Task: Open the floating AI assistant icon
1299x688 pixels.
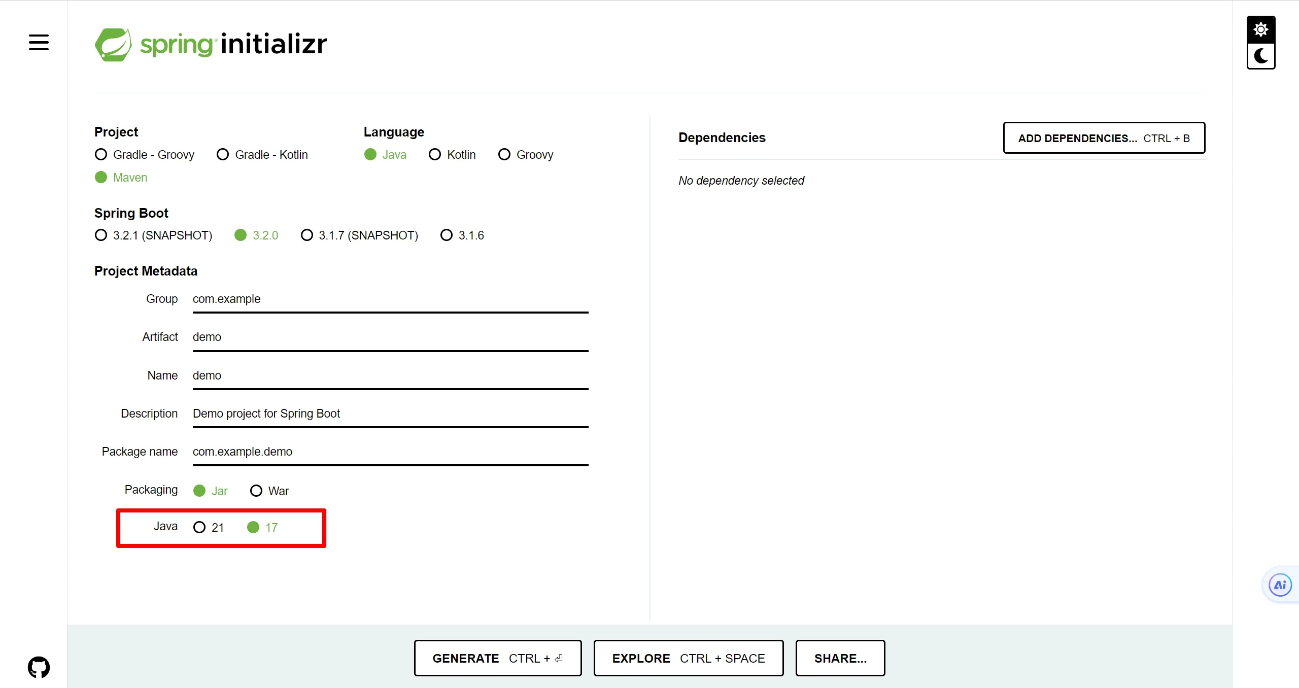Action: click(1280, 585)
